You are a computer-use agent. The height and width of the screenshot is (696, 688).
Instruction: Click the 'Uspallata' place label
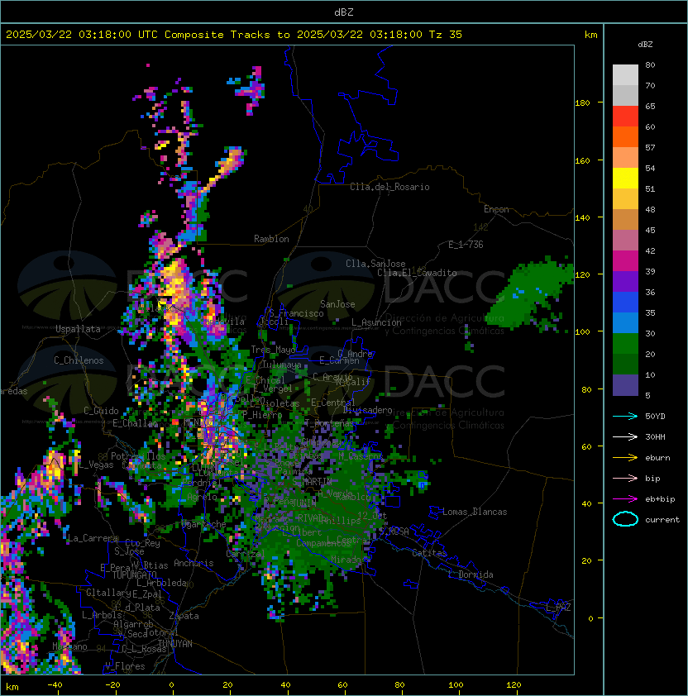pyautogui.click(x=78, y=329)
